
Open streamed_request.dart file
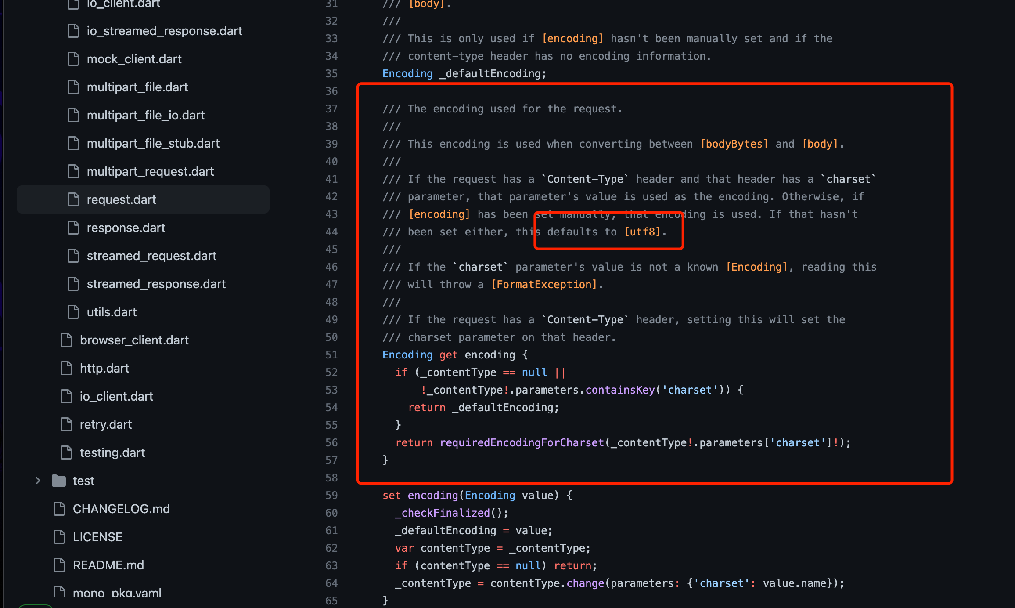[x=151, y=256]
